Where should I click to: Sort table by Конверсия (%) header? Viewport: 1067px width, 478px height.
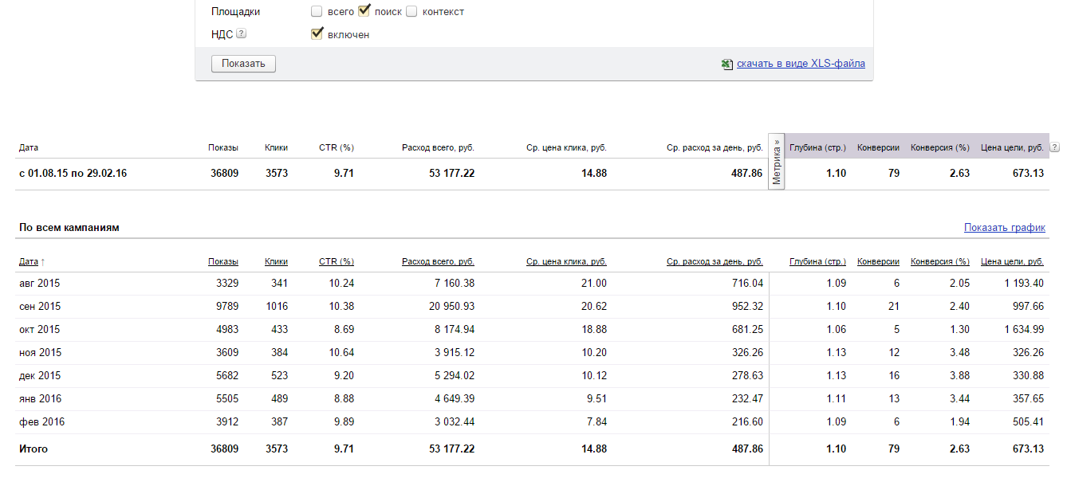pyautogui.click(x=939, y=261)
